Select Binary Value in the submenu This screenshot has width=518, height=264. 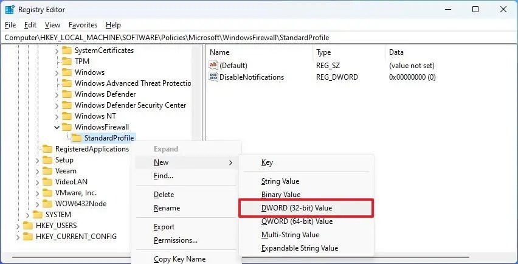(x=306, y=195)
